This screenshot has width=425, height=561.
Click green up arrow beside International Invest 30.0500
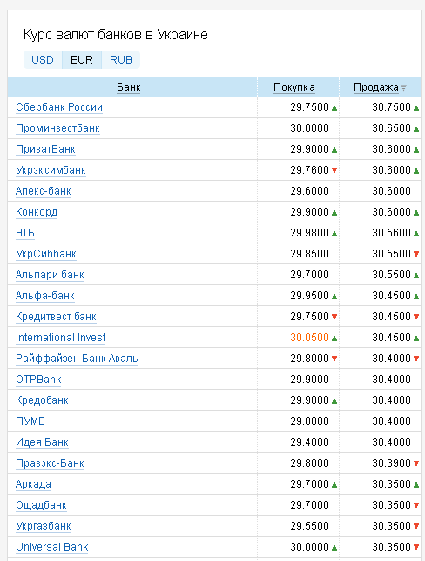tap(334, 339)
